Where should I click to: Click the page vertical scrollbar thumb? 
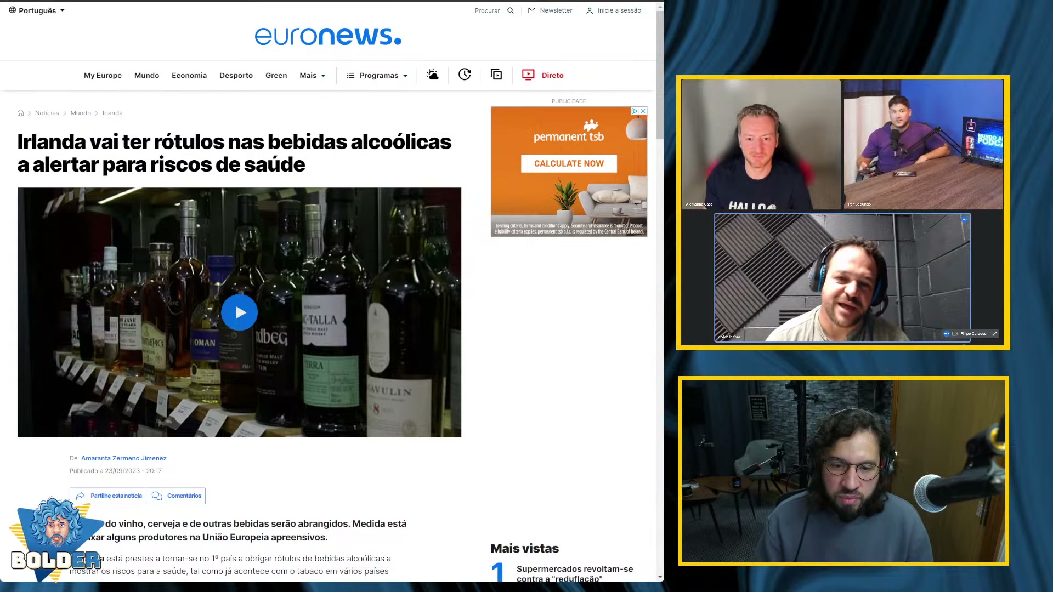(660, 74)
